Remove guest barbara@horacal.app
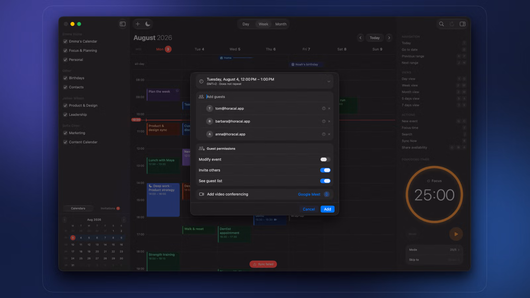This screenshot has height=298, width=530. (x=329, y=122)
